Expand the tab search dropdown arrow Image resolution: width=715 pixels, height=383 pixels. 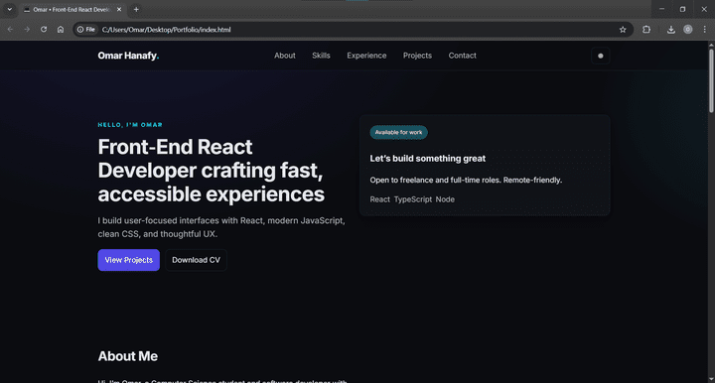(x=10, y=9)
